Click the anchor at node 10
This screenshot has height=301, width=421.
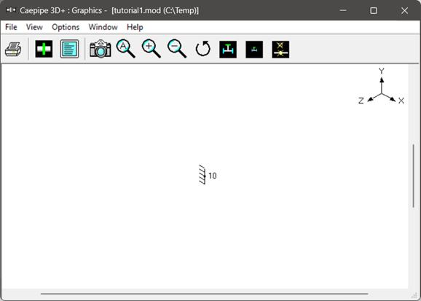pos(202,175)
